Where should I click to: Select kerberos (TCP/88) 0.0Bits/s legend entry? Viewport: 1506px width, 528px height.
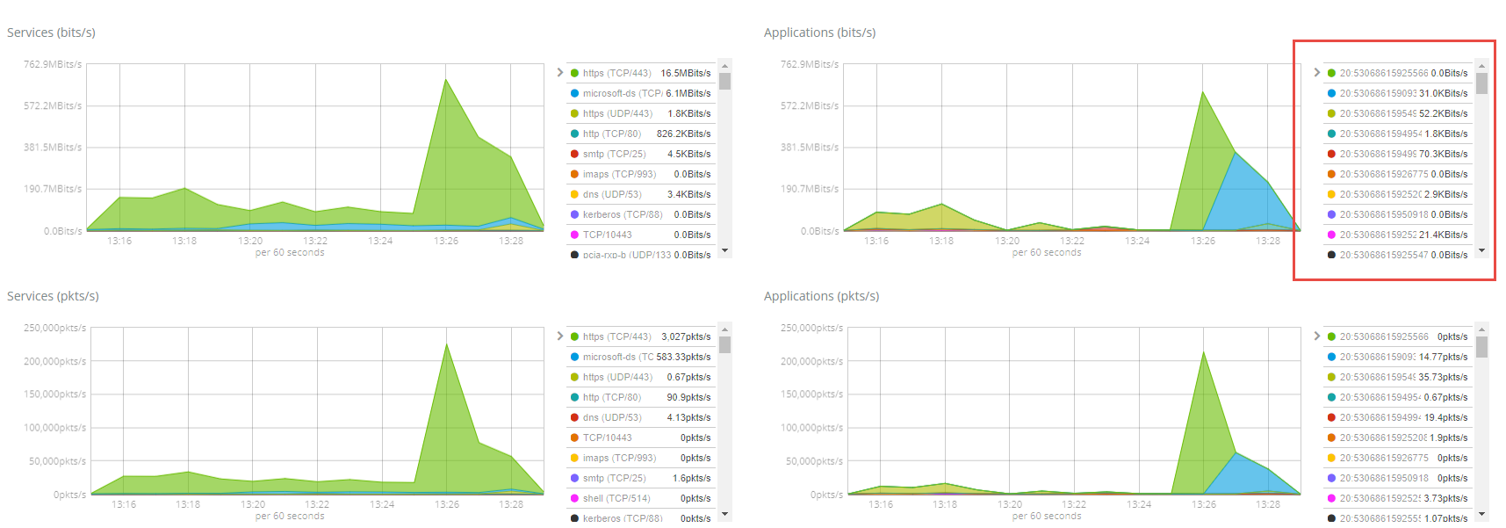click(641, 214)
